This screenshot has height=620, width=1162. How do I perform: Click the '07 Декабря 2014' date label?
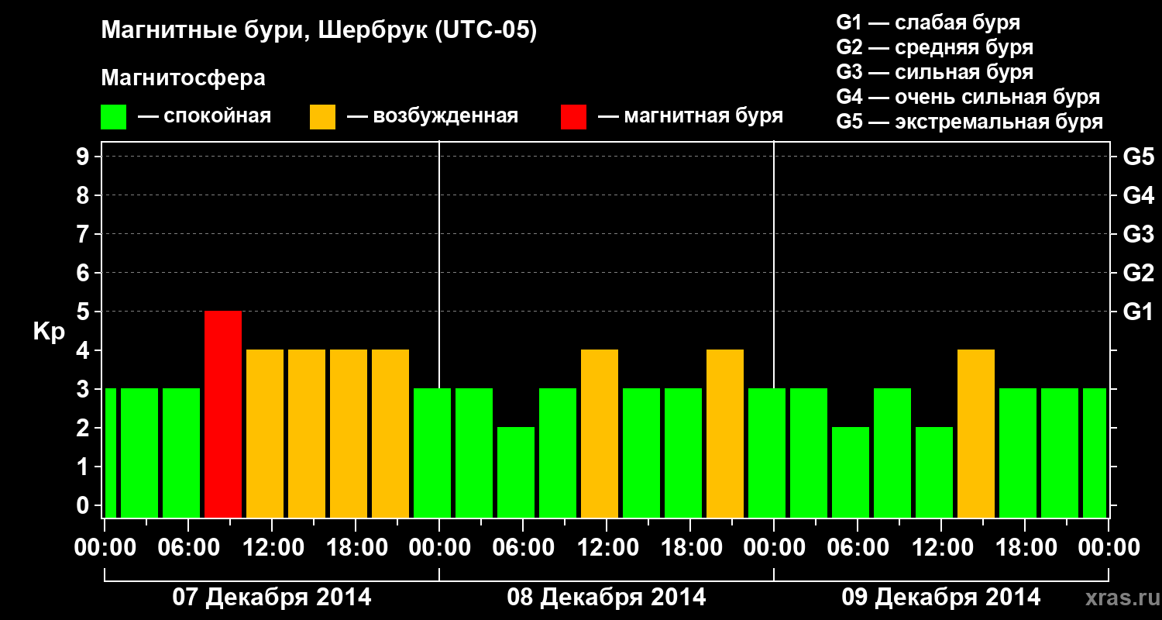click(271, 598)
